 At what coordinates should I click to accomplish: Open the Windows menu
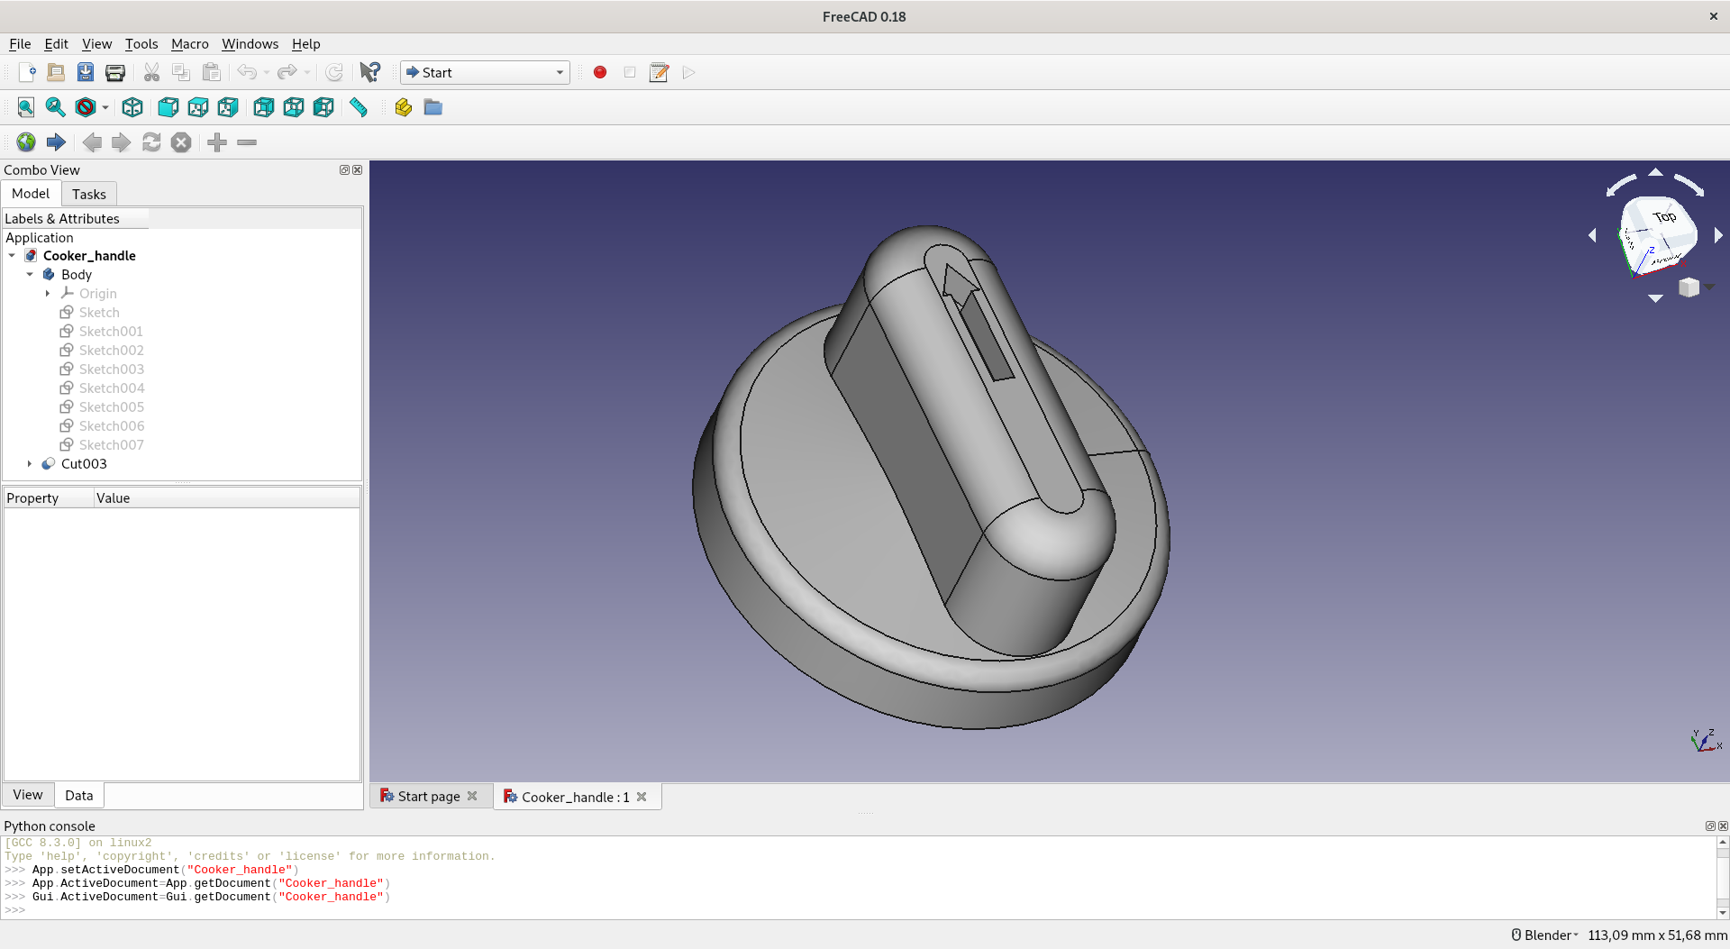pos(250,44)
